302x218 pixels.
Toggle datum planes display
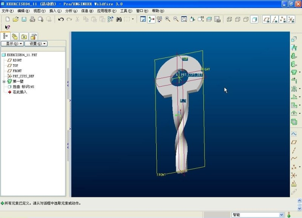266,19
